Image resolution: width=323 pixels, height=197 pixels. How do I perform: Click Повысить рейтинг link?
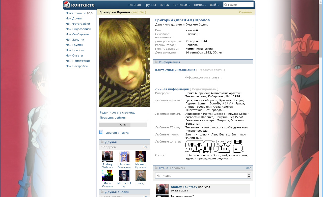(x=113, y=118)
